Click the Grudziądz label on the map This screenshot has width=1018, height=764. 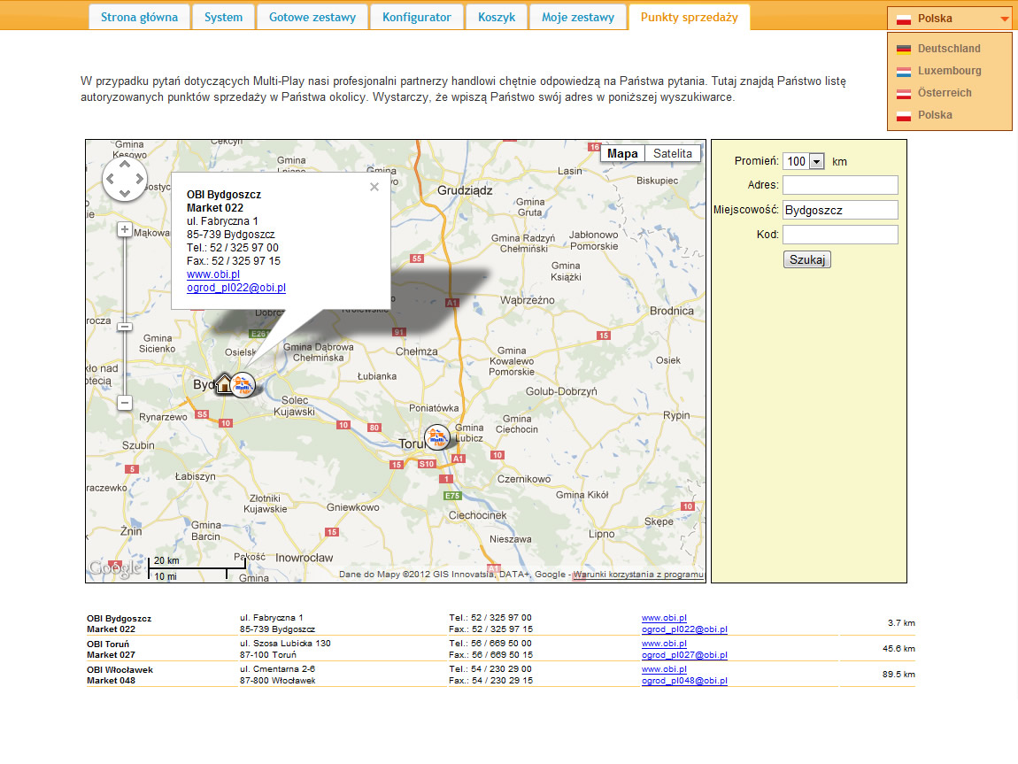click(465, 191)
